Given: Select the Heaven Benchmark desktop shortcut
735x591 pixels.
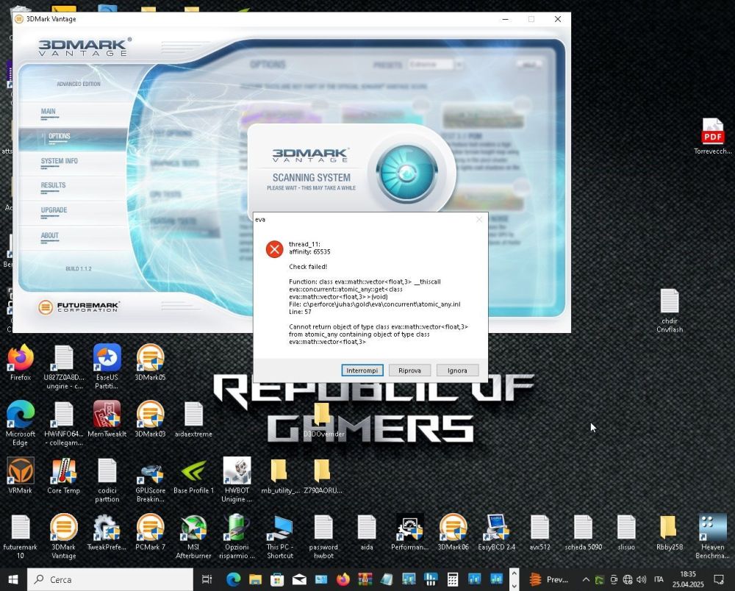Looking at the screenshot, I should (x=712, y=536).
